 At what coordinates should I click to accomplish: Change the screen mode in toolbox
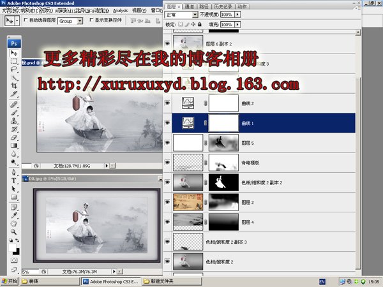14,269
